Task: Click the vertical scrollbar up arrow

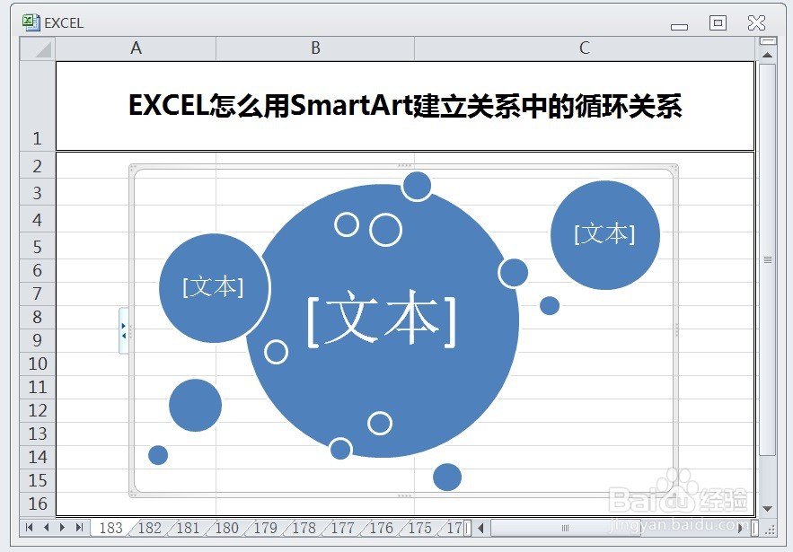Action: coord(767,55)
